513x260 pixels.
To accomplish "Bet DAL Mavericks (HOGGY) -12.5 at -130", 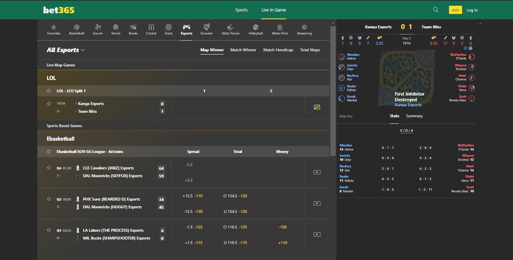I will tap(193, 212).
